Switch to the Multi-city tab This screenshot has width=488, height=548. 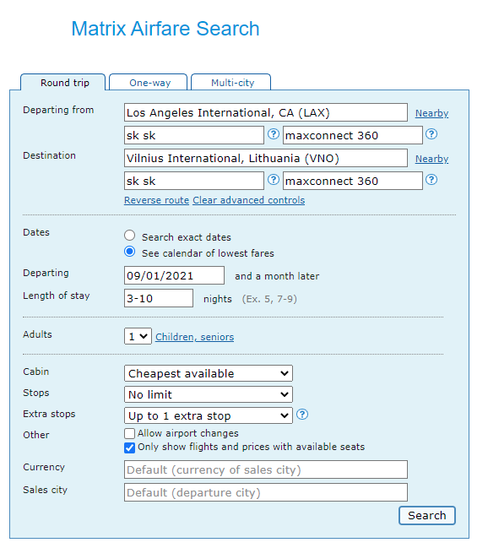click(231, 83)
